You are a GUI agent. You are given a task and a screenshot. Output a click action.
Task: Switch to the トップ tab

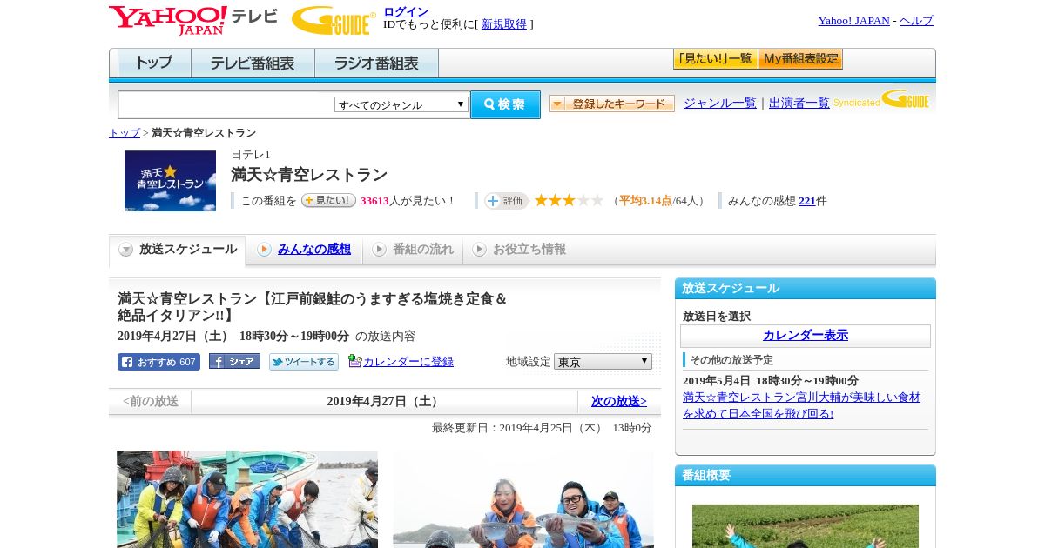coord(154,63)
